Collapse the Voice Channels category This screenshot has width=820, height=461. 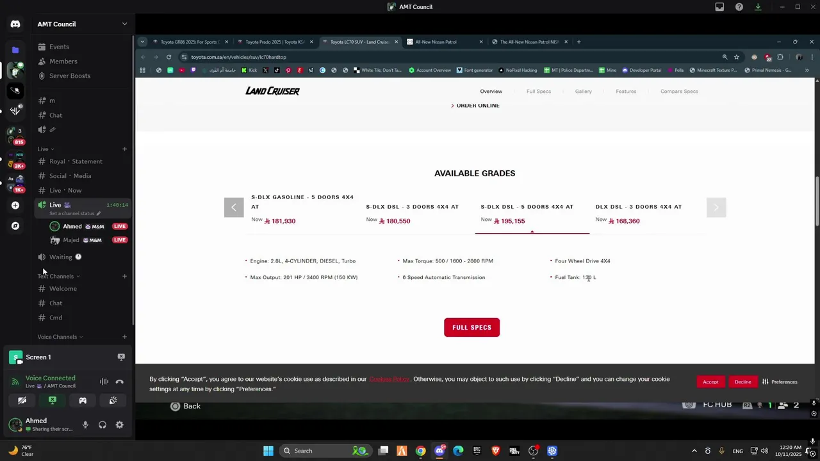tap(60, 337)
